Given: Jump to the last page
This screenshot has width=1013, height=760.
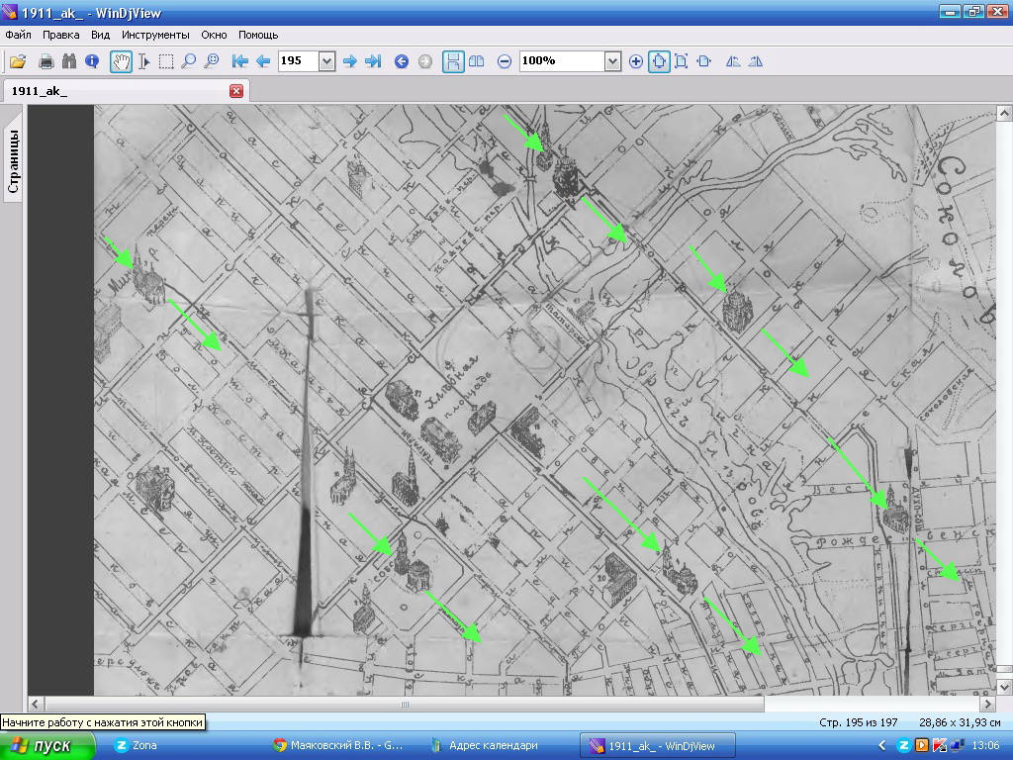Looking at the screenshot, I should (373, 61).
